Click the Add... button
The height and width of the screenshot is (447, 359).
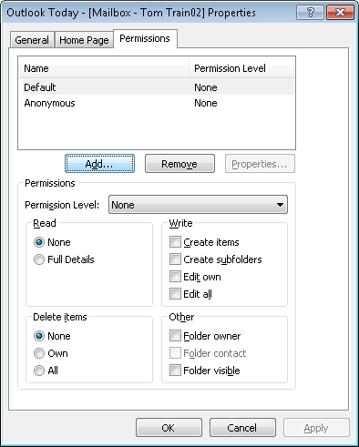(99, 164)
